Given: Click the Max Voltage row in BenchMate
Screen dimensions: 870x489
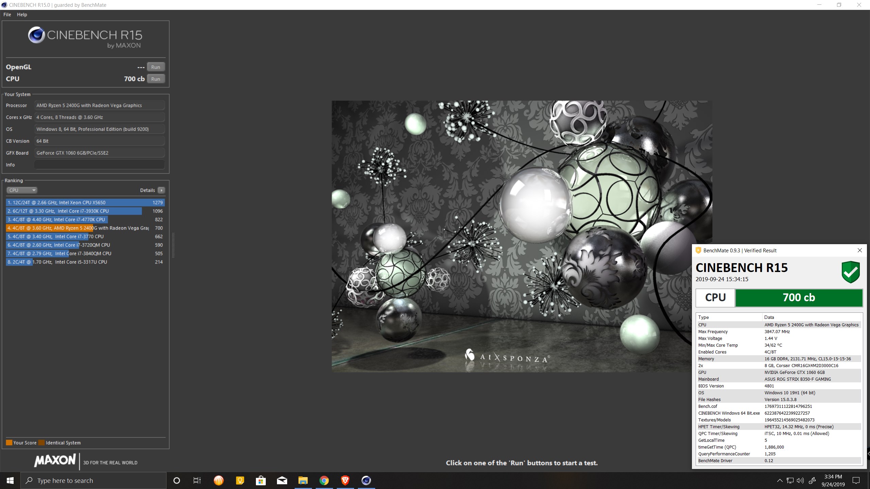Looking at the screenshot, I should [779, 338].
